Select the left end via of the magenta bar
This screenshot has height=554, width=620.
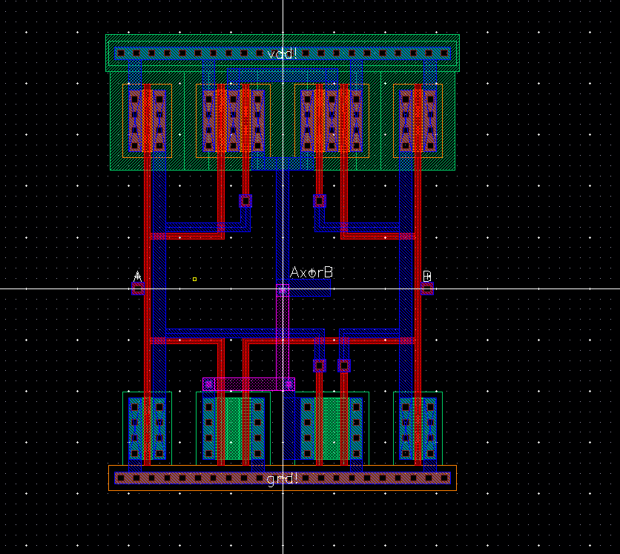209,384
